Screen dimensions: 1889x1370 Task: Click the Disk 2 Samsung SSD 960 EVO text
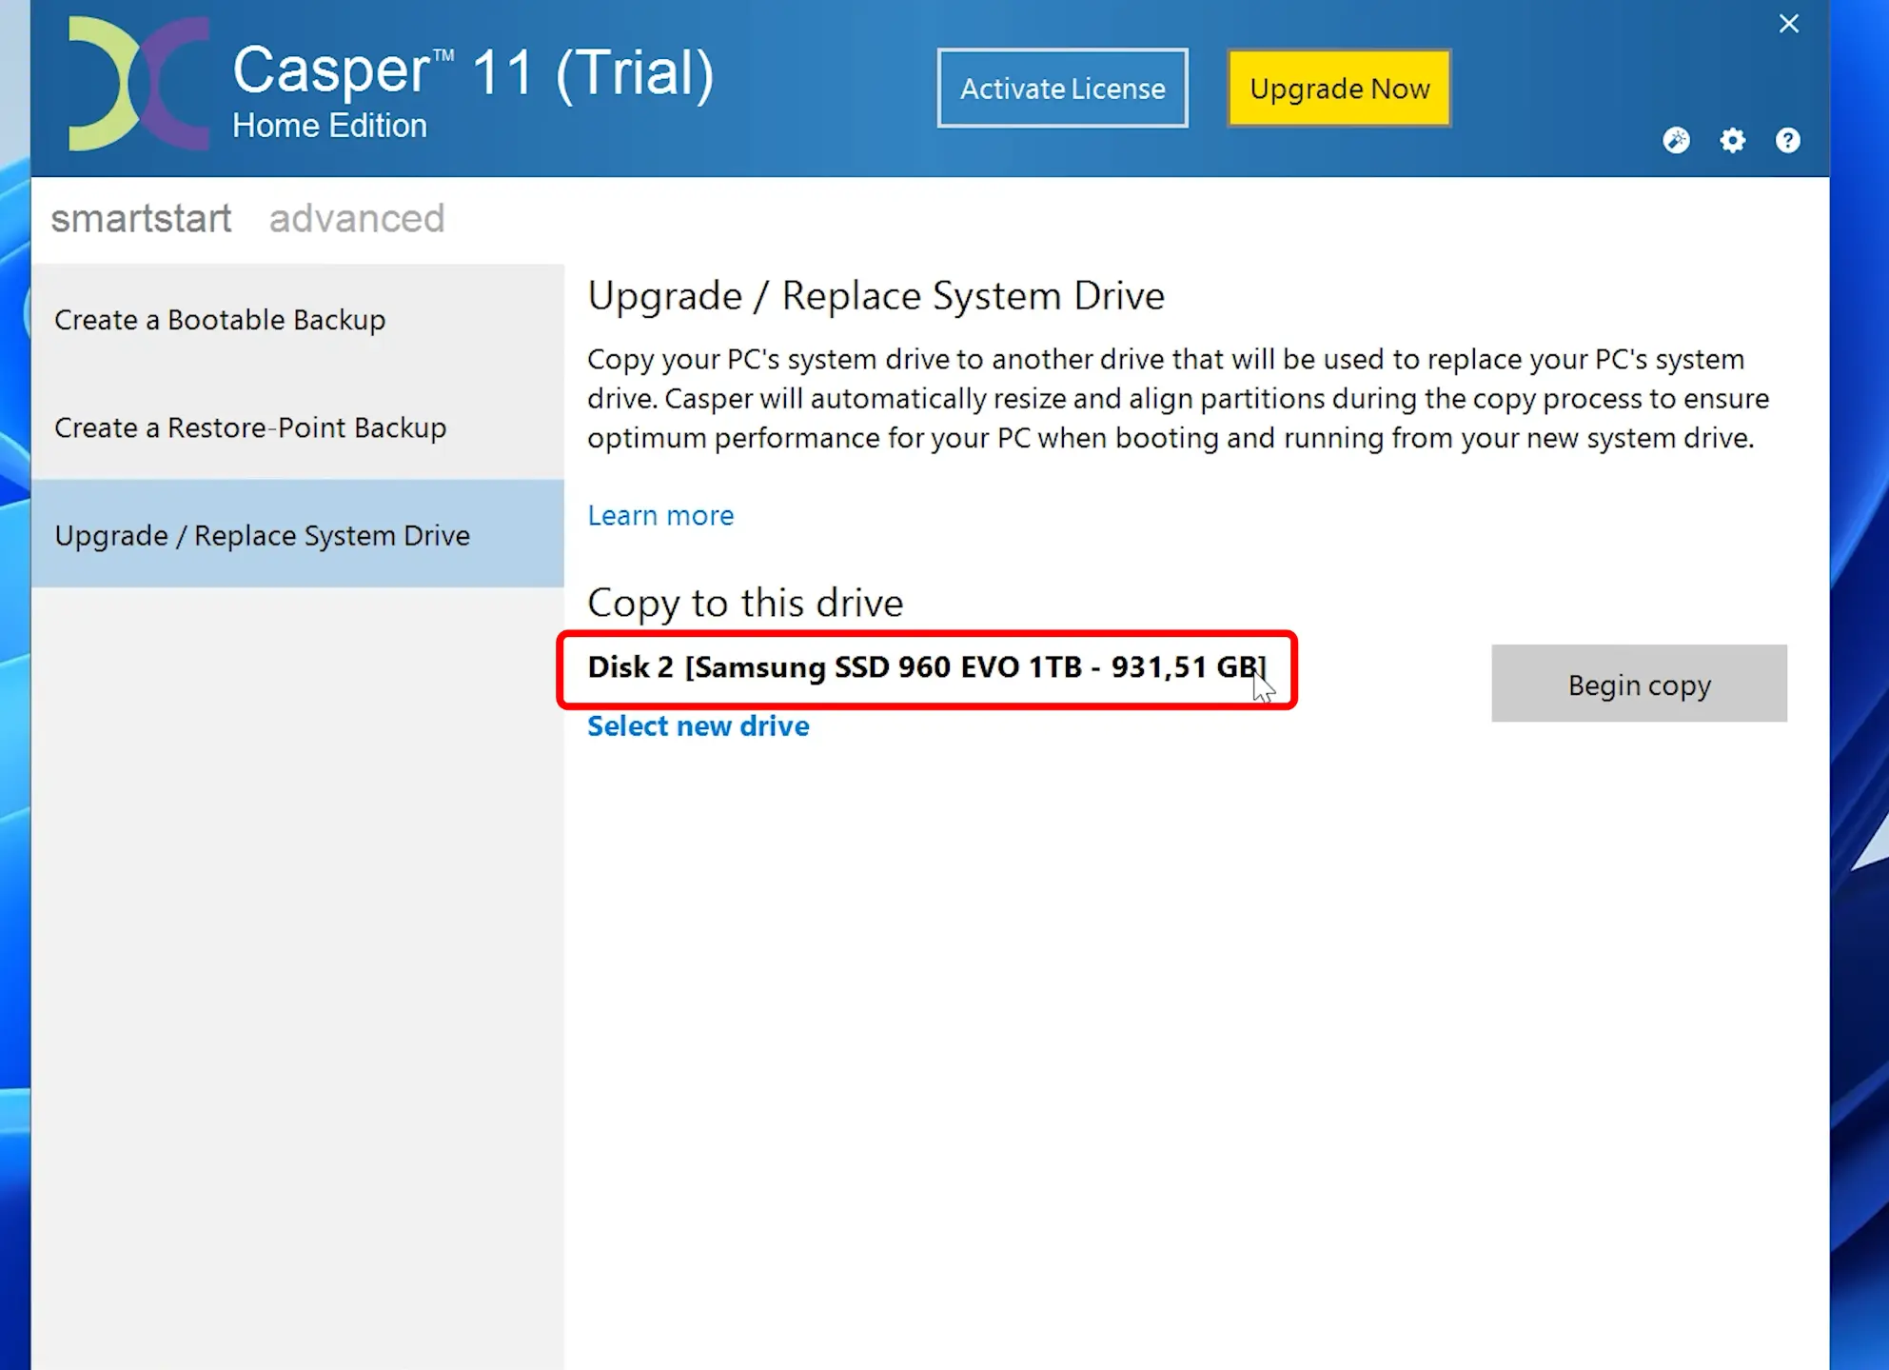coord(927,667)
